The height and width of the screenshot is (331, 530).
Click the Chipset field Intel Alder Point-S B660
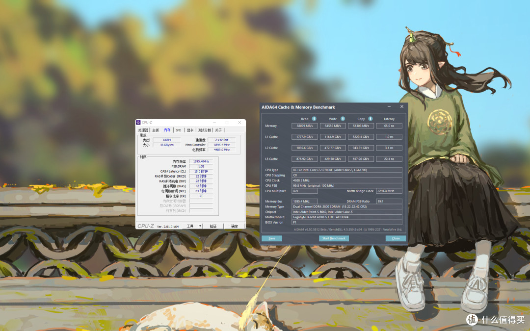(347, 212)
